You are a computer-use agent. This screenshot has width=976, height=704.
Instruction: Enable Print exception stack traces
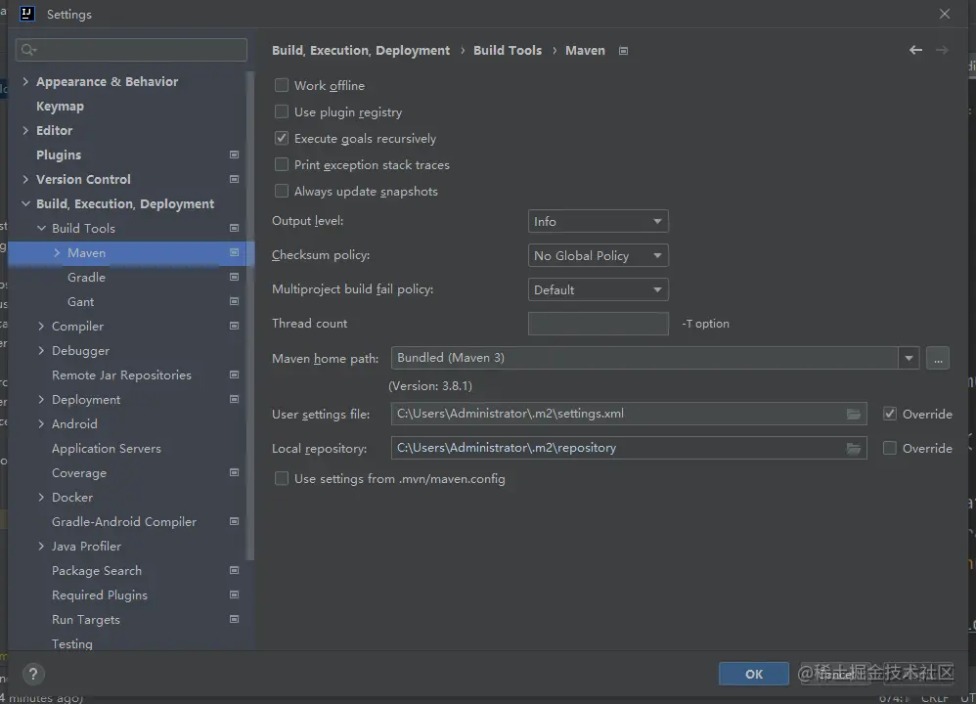282,164
